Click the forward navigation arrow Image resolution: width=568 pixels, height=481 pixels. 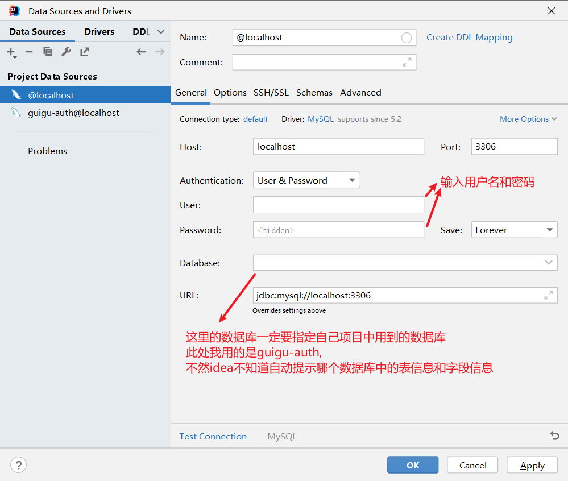(x=160, y=52)
